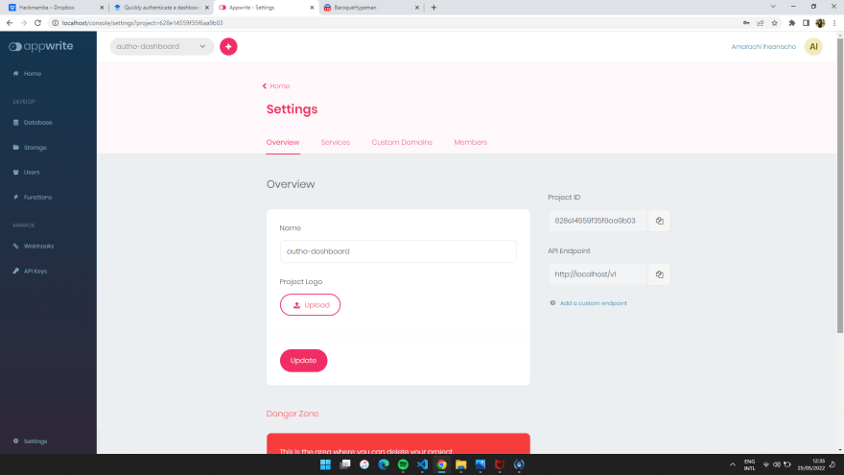Open Task View on taskbar
This screenshot has height=475, width=844.
tap(345, 464)
